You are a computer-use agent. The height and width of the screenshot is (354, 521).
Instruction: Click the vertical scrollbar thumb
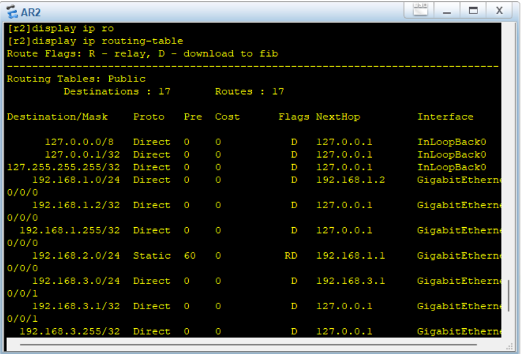pyautogui.click(x=508, y=295)
